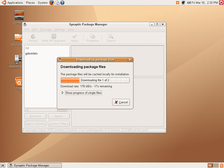Open the Help question-mark launcher

coord(62,3)
